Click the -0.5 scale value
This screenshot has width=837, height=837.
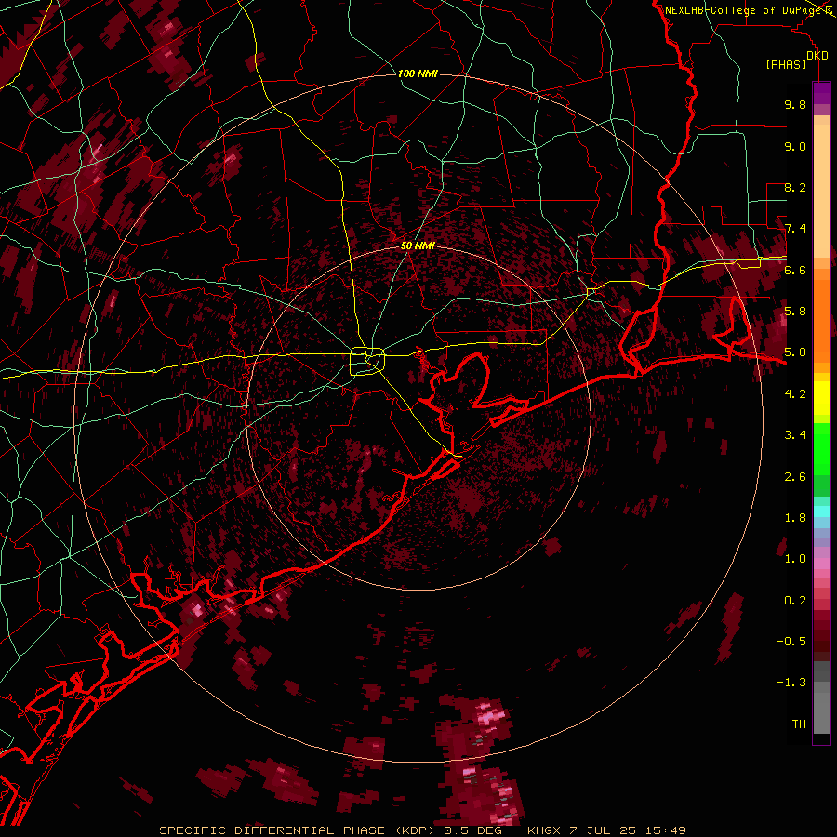point(791,642)
